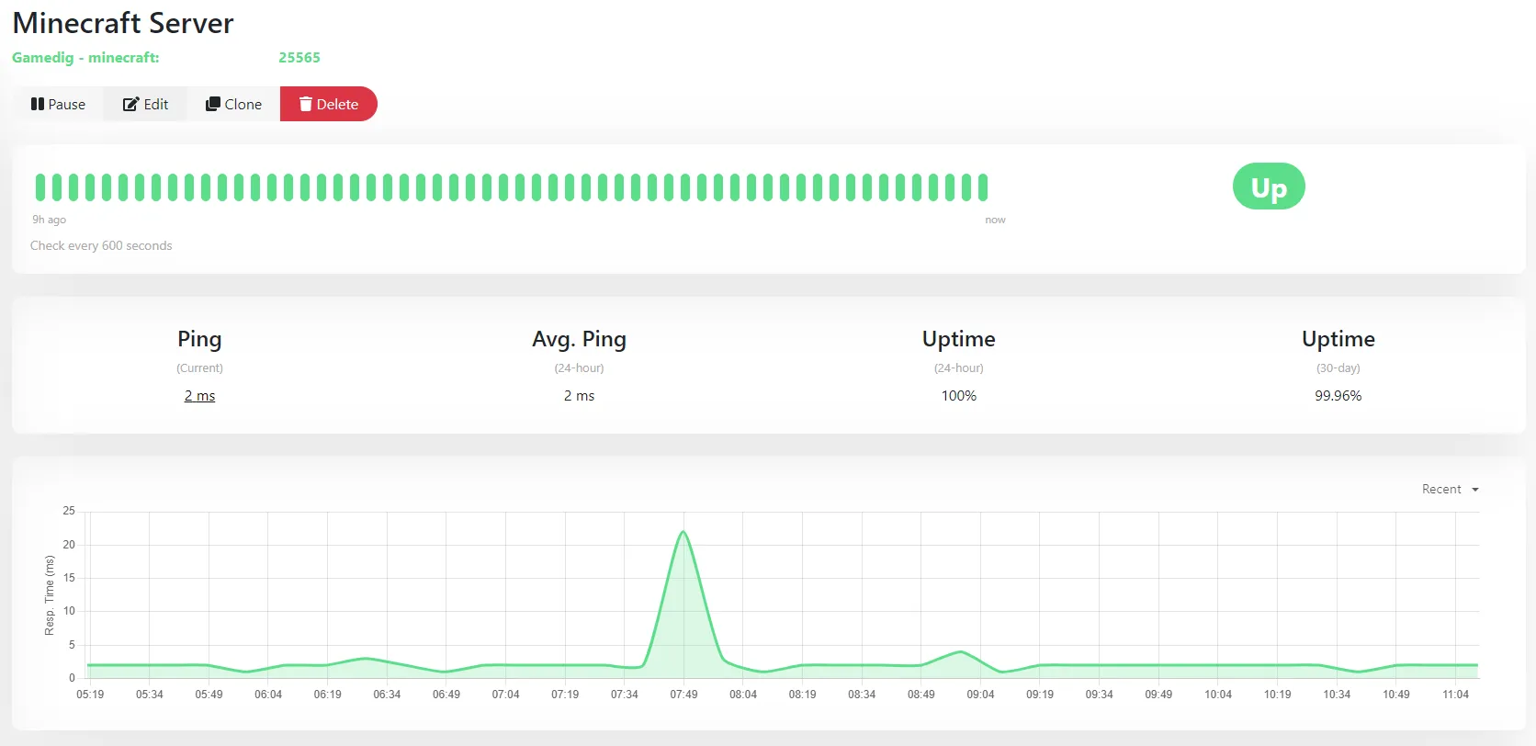Click the trash can icon
The image size is (1536, 746).
point(306,104)
